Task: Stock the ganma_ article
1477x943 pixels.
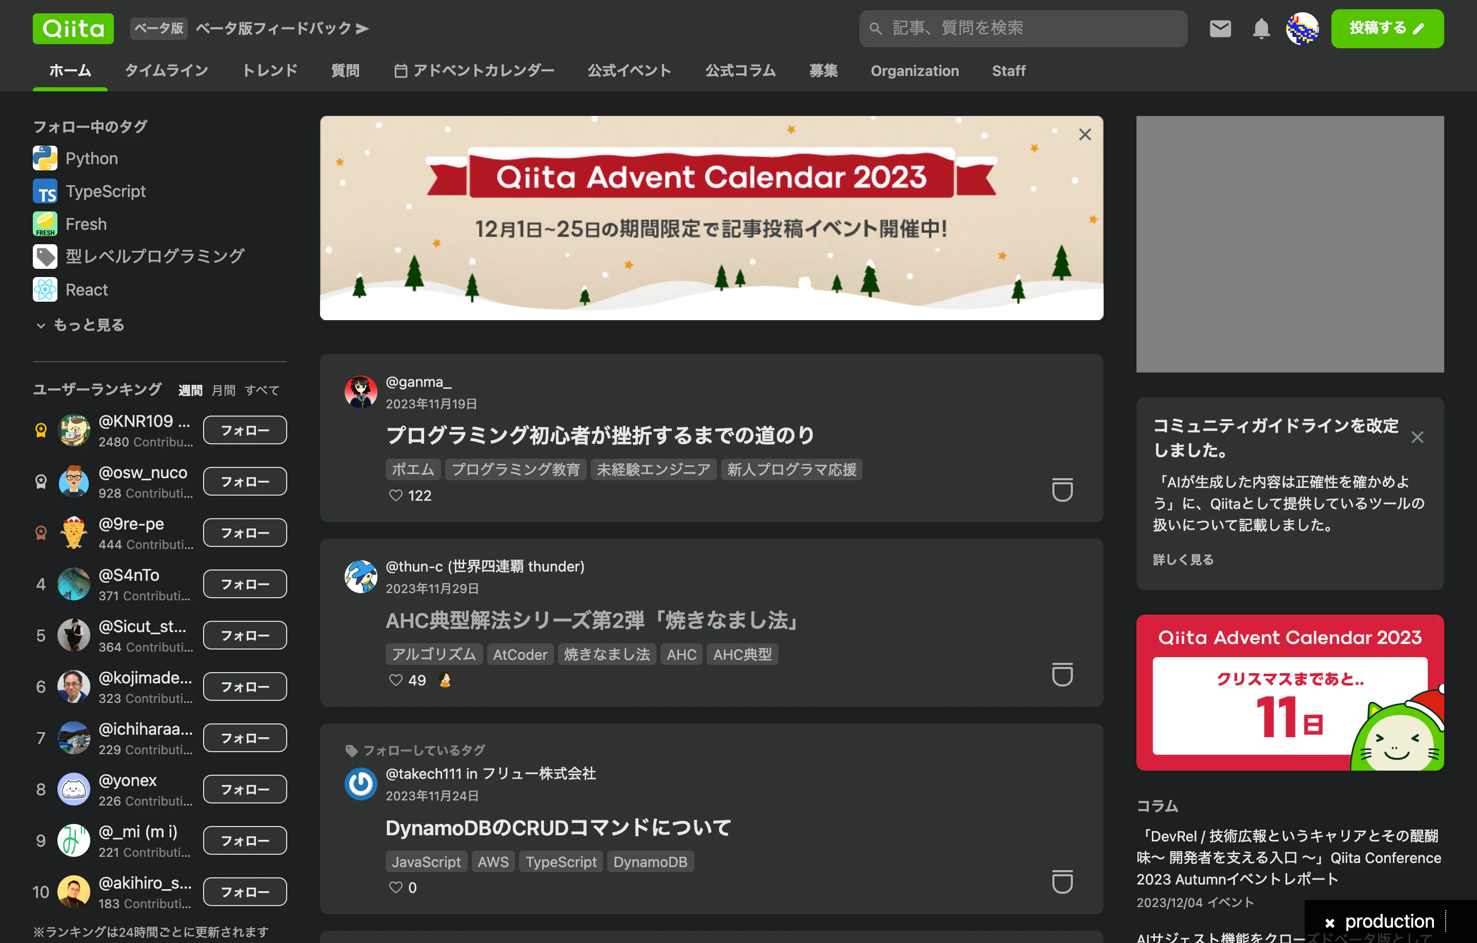Action: (x=1062, y=489)
